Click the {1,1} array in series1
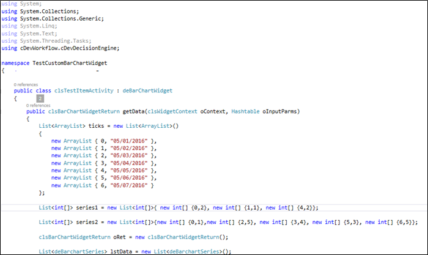Screen dimensions: 428x255 click(x=251, y=208)
